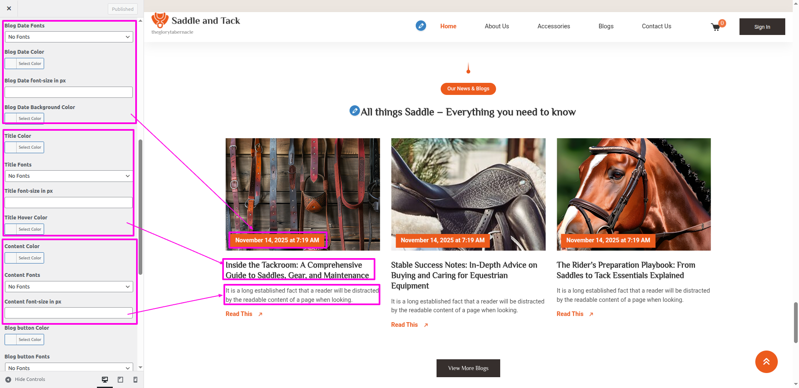Open the Blog Date Fonts dropdown
The height and width of the screenshot is (388, 799).
(x=69, y=37)
